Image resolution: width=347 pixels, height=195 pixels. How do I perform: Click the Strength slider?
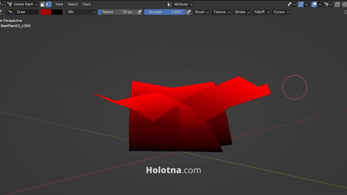(165, 12)
